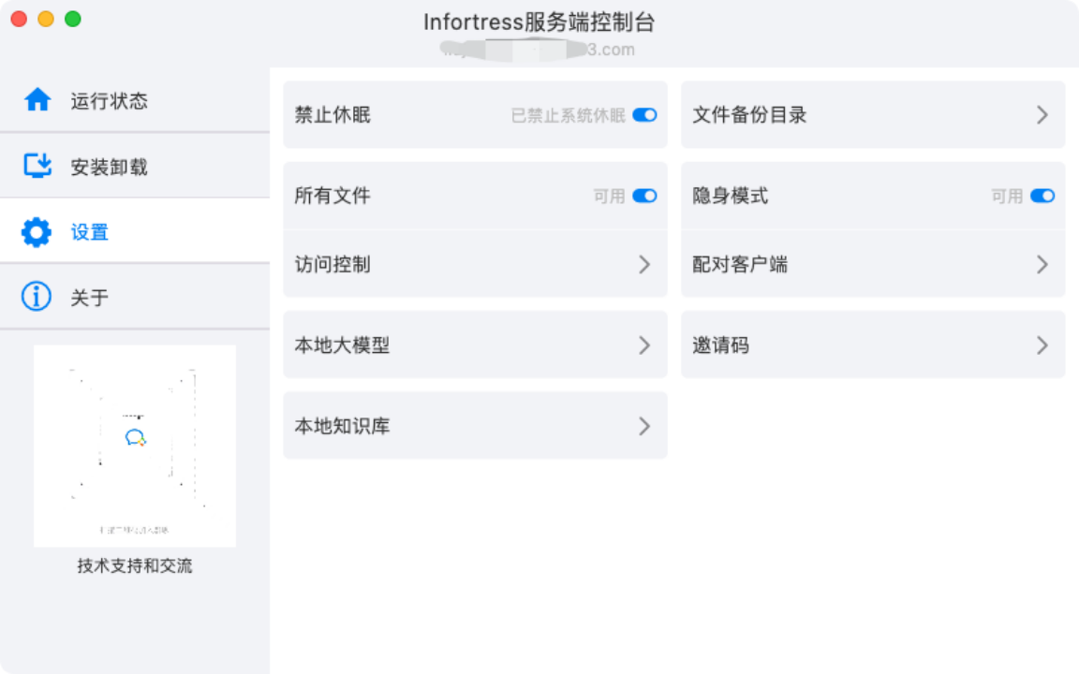Click the info icon beside 关于

pyautogui.click(x=37, y=297)
